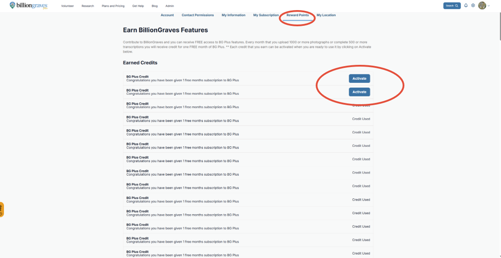Click the Earned Credits heading
The width and height of the screenshot is (501, 258).
(x=140, y=63)
